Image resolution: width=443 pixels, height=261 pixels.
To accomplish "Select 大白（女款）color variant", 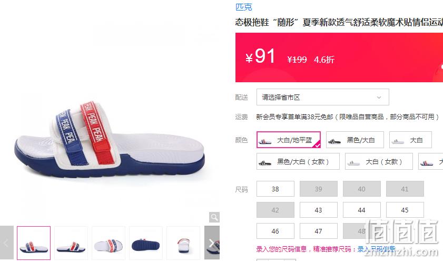I will (379, 161).
